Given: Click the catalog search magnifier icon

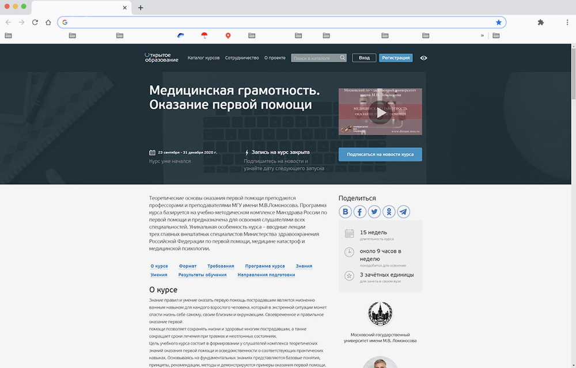Looking at the screenshot, I should tap(343, 58).
